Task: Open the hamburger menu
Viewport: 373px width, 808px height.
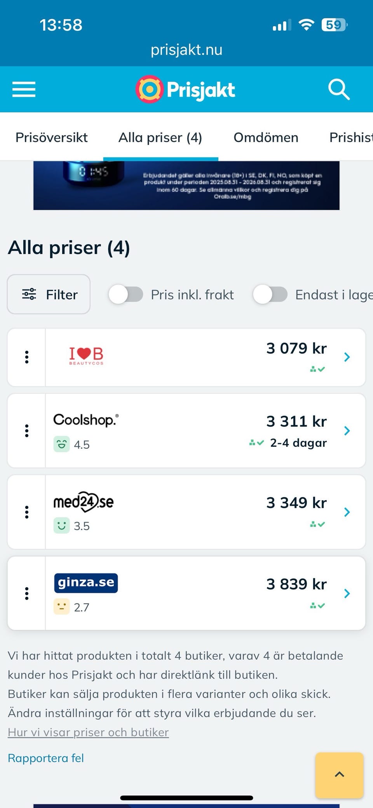Action: [x=24, y=89]
